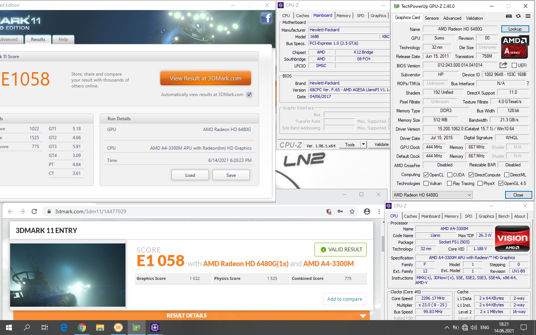The width and height of the screenshot is (536, 335).
Task: Click PhysX checkbox in GPU-Z
Action: 480,184
